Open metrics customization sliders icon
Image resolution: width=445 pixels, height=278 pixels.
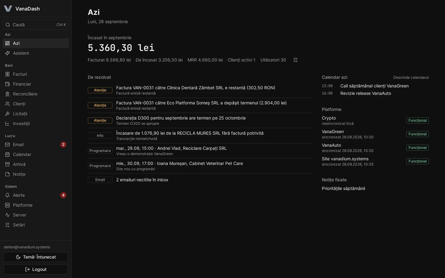295,60
